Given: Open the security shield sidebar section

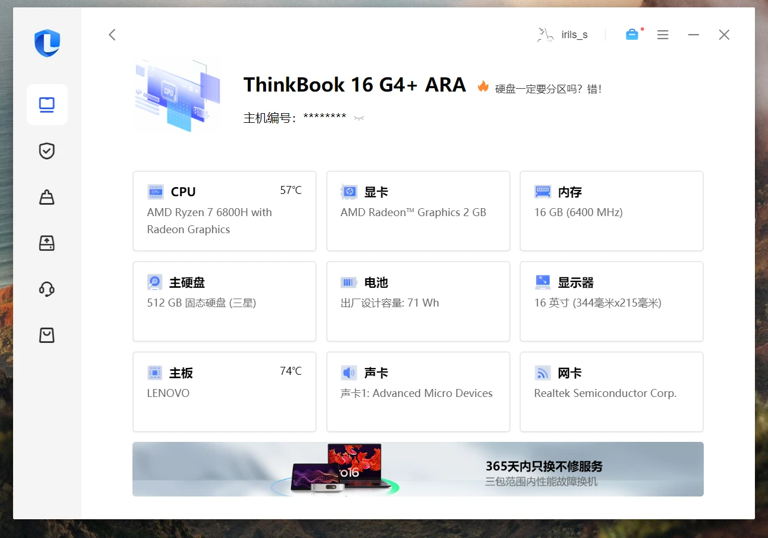Looking at the screenshot, I should click(x=47, y=151).
